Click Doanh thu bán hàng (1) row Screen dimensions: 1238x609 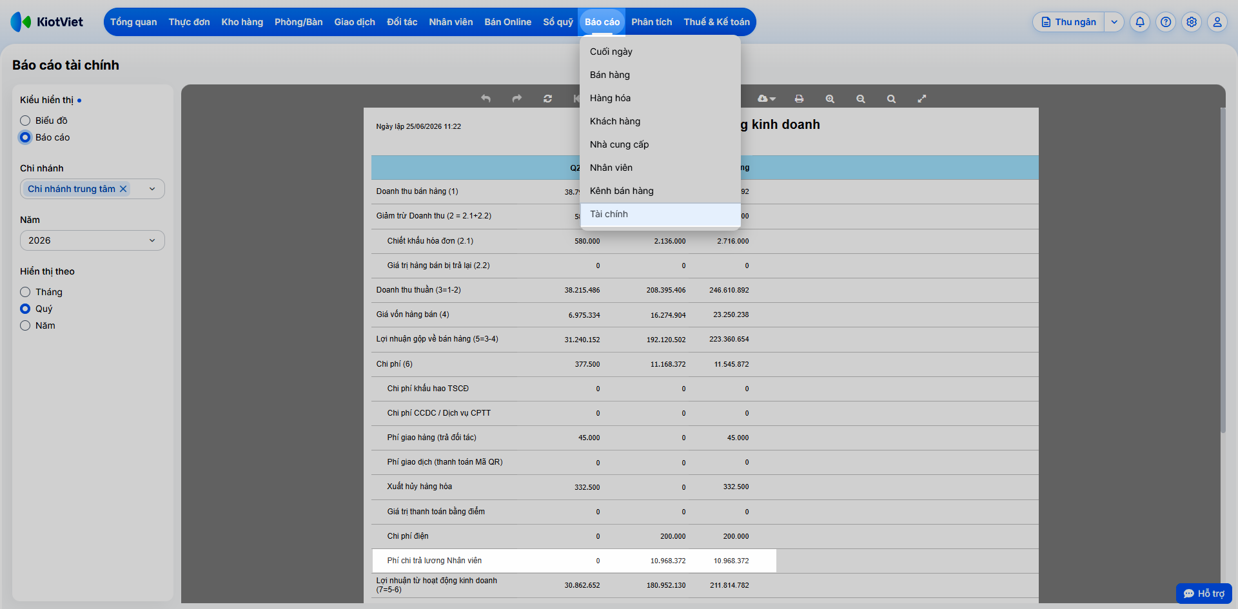pos(705,191)
